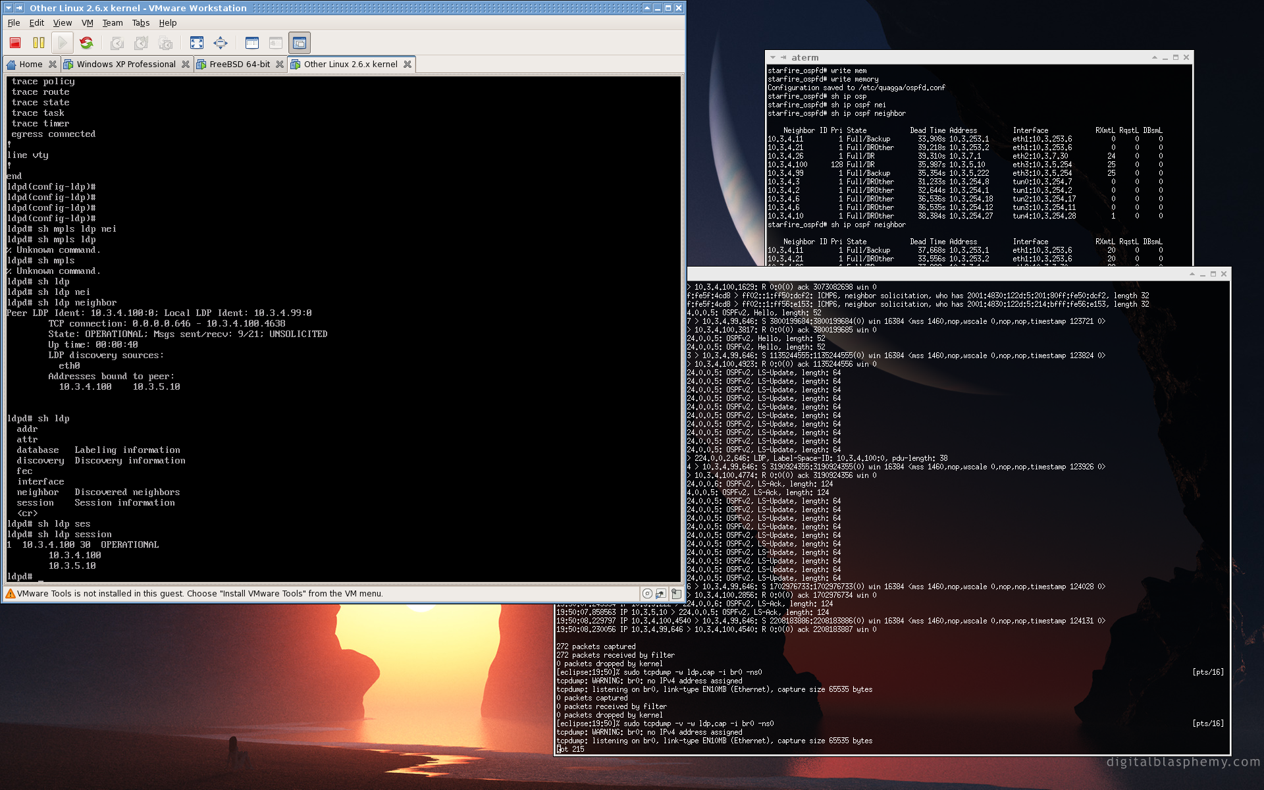Click the greyed appliance view toolbar icon
This screenshot has height=790, width=1264.
tap(276, 43)
